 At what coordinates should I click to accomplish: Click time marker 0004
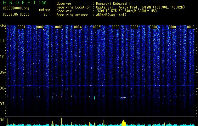click(x=78, y=27)
